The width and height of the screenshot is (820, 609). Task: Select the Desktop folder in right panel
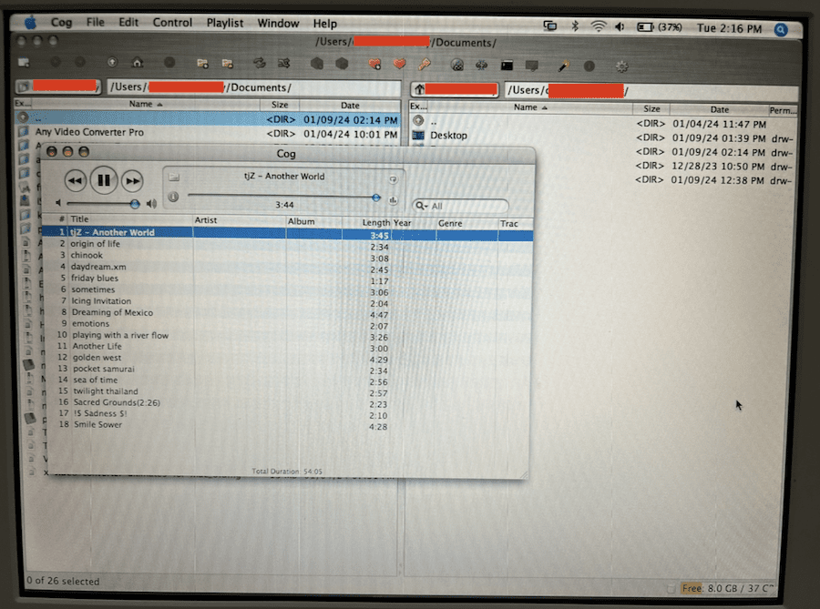[x=448, y=136]
